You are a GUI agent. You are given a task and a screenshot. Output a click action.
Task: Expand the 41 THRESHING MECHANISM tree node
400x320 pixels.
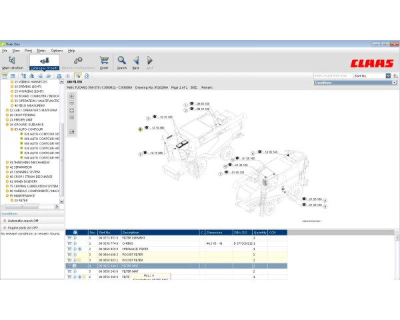pos(7,162)
